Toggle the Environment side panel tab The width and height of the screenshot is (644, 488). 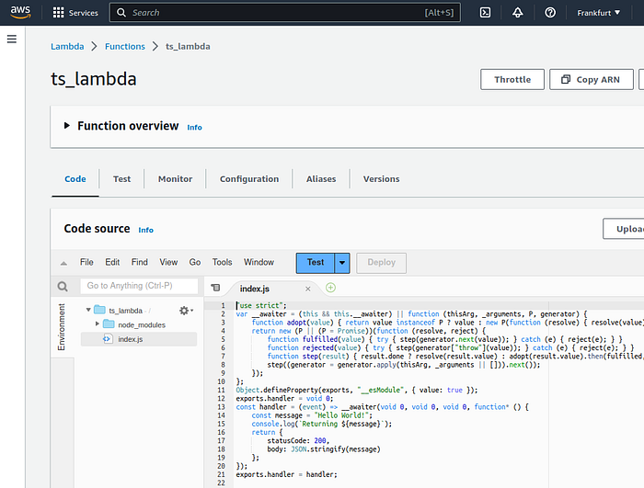[62, 327]
